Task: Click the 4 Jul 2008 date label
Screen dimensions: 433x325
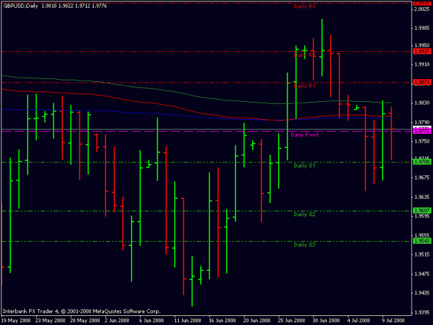Action: tap(359, 321)
